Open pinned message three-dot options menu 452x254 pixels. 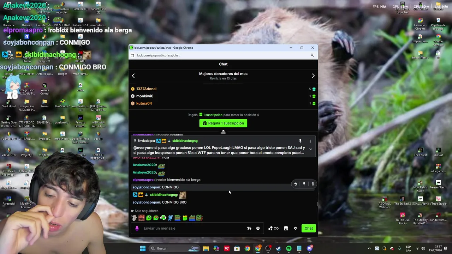click(x=311, y=141)
